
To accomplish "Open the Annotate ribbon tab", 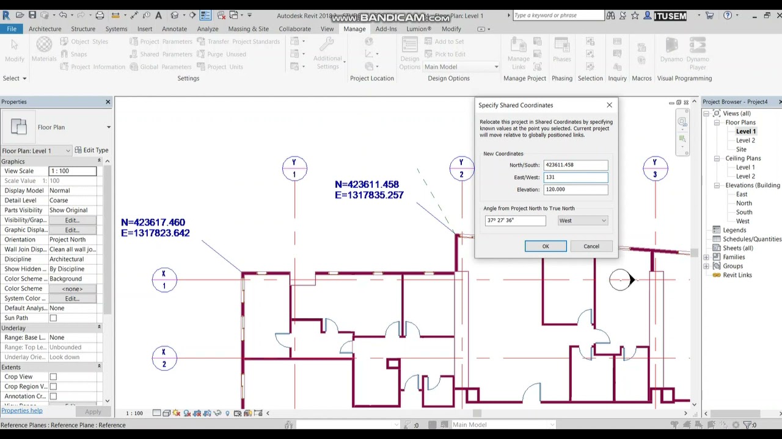I will 174,29.
